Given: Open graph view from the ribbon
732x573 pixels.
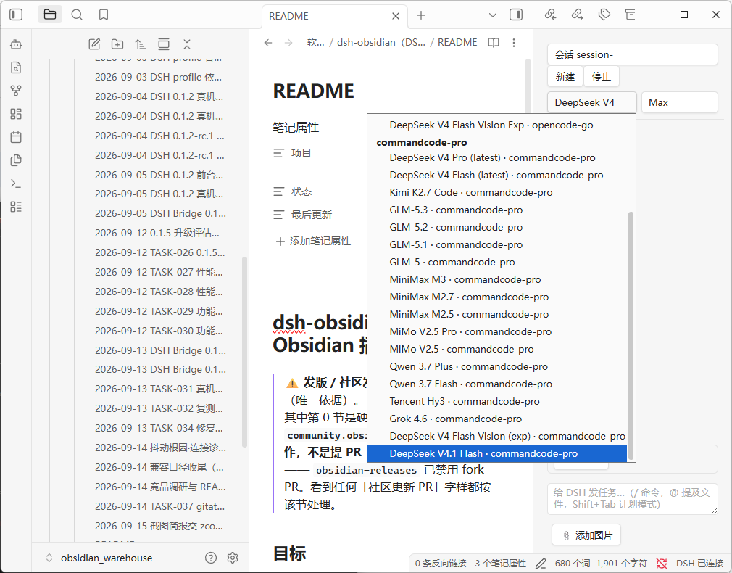Looking at the screenshot, I should 16,91.
